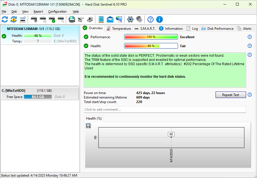Switch to the S.M.A.R.T. tab
The width and height of the screenshot is (257, 178).
(145, 29)
